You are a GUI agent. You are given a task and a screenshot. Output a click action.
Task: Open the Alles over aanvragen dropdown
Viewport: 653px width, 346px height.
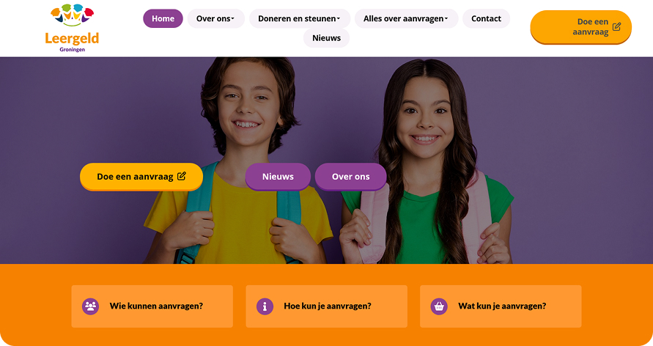click(x=407, y=19)
